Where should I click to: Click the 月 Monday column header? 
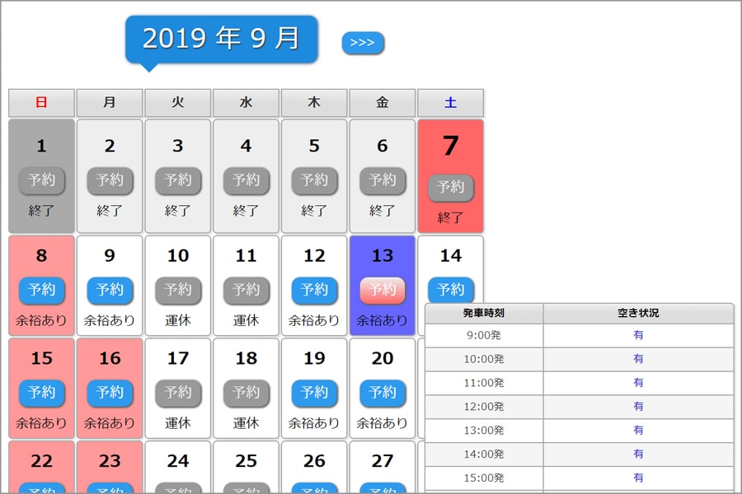tap(110, 103)
